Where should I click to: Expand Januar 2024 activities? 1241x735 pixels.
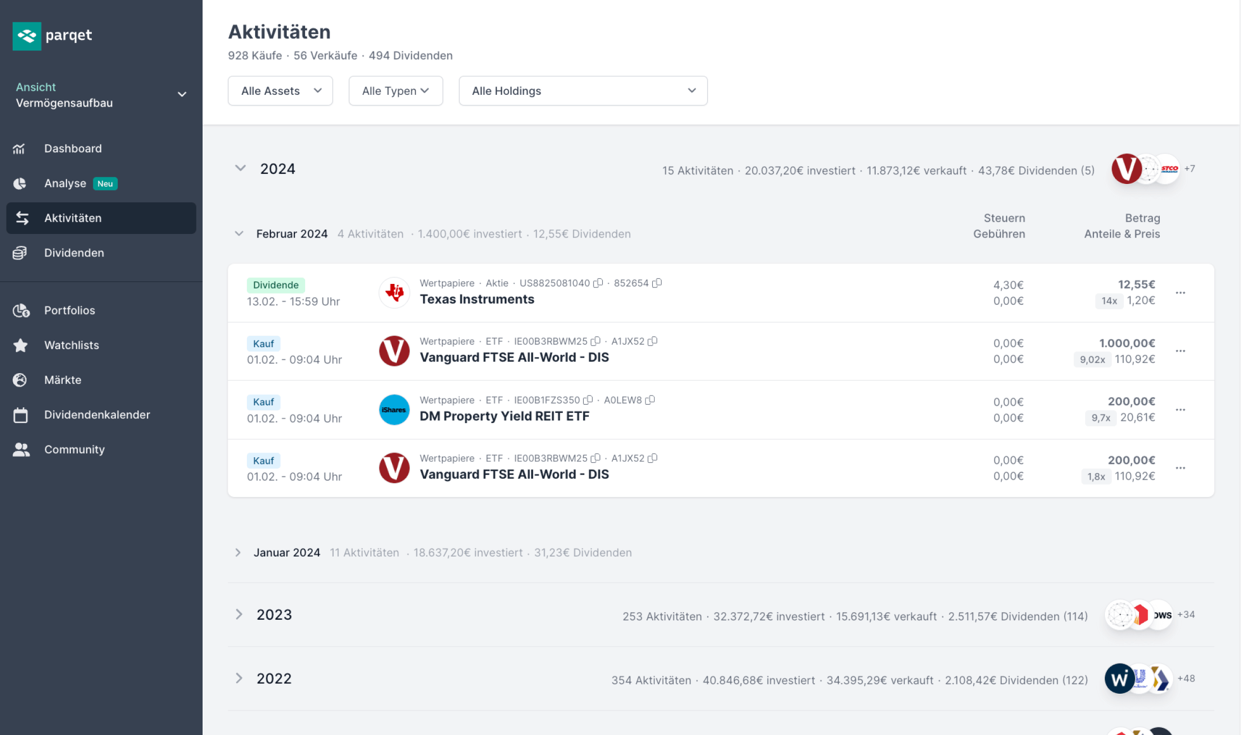(238, 553)
